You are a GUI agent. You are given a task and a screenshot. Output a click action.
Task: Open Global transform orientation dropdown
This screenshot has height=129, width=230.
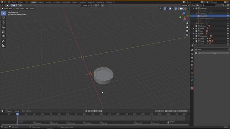(85, 5)
